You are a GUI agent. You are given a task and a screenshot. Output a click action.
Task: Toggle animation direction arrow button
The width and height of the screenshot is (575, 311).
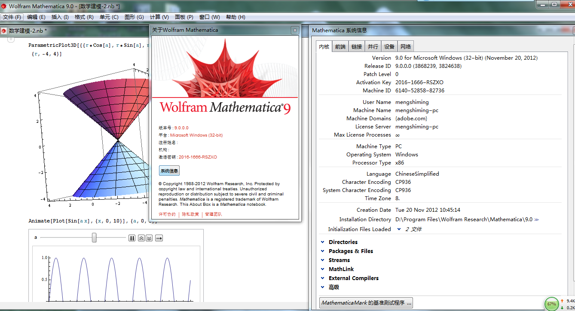[x=159, y=238]
